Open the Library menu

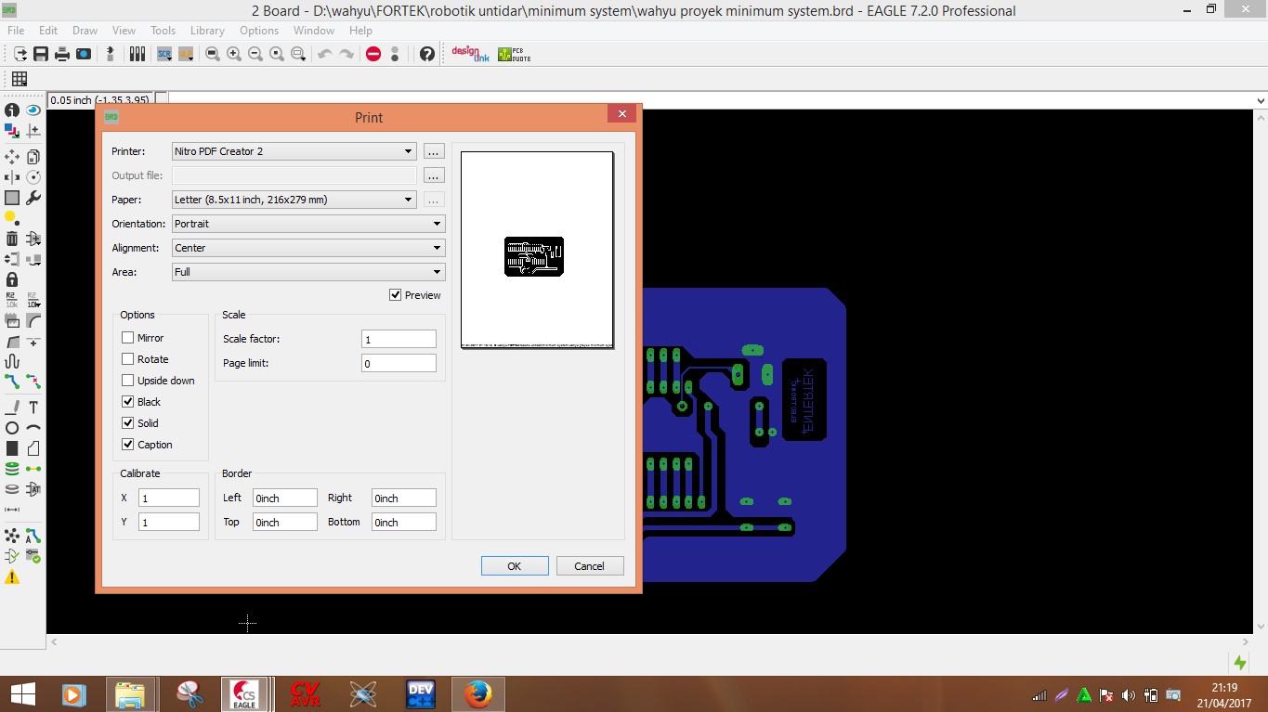pos(206,30)
